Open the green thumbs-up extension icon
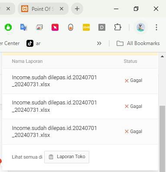The height and width of the screenshot is (172, 166). click(8, 27)
